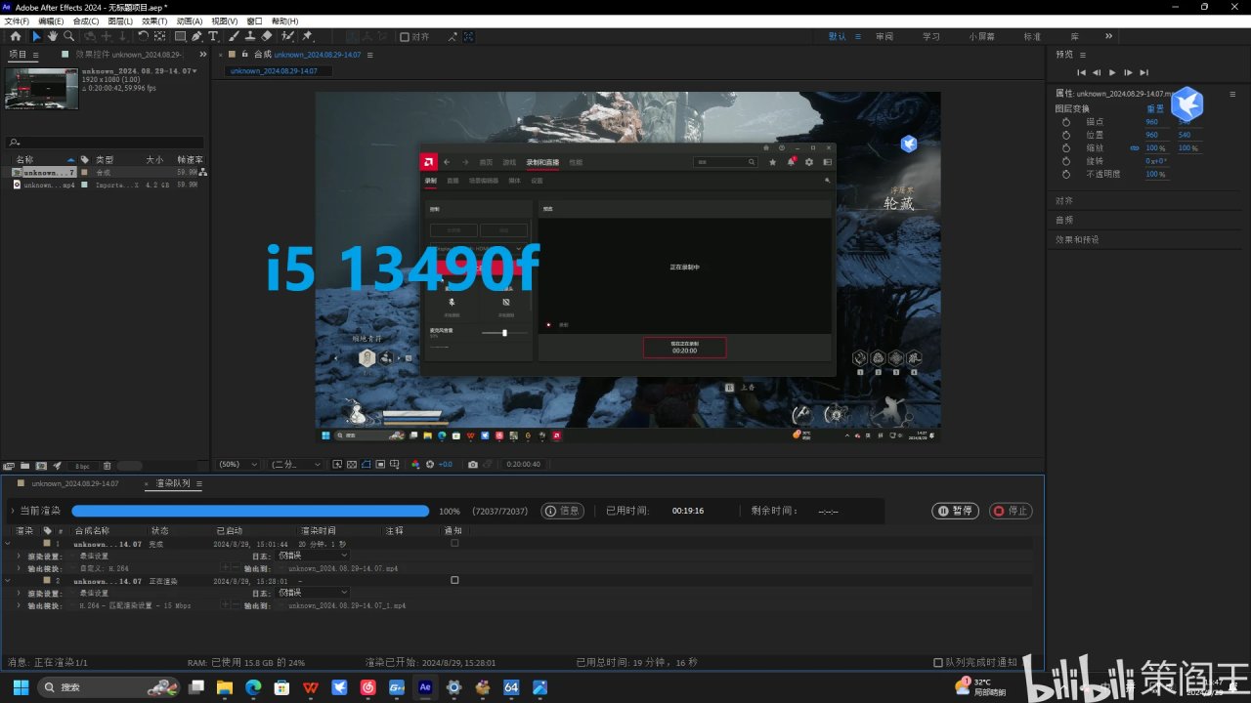Click 重置 to reset layer transform
Viewport: 1251px width, 703px height.
[x=1155, y=108]
